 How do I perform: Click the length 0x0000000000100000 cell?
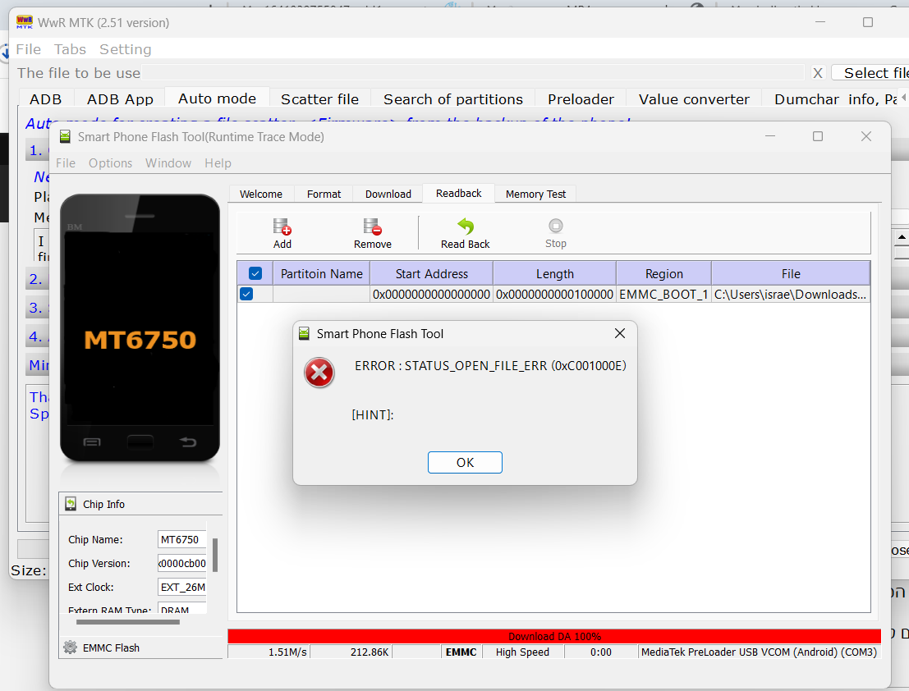coord(555,295)
